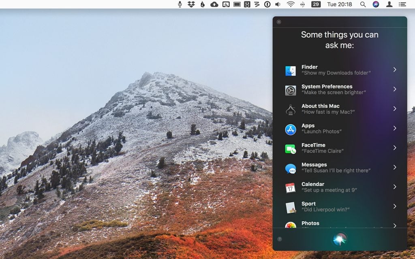Click the Messages bubble icon
The height and width of the screenshot is (259, 415).
tap(290, 169)
